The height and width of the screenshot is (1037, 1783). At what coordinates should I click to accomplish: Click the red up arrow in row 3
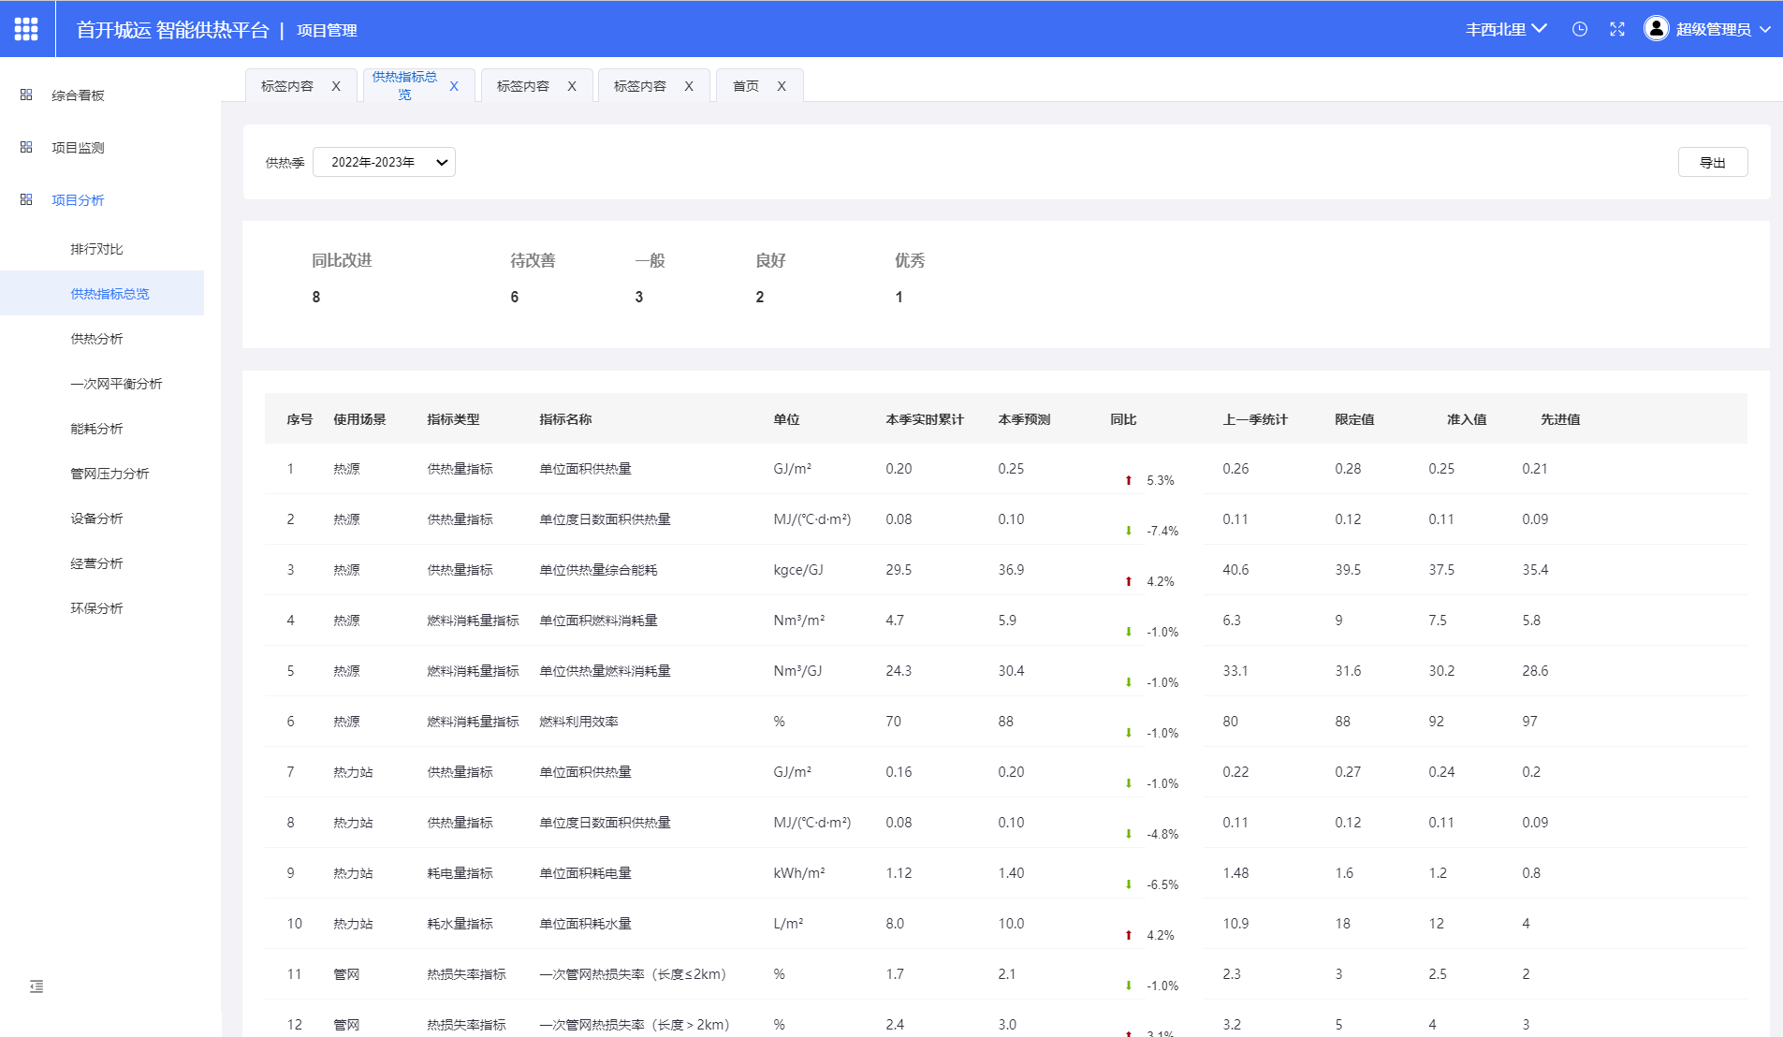pos(1129,581)
